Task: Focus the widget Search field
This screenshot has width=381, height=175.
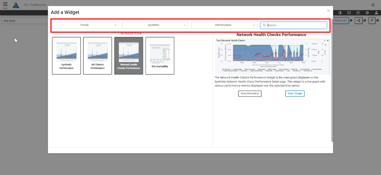Action: [294, 25]
